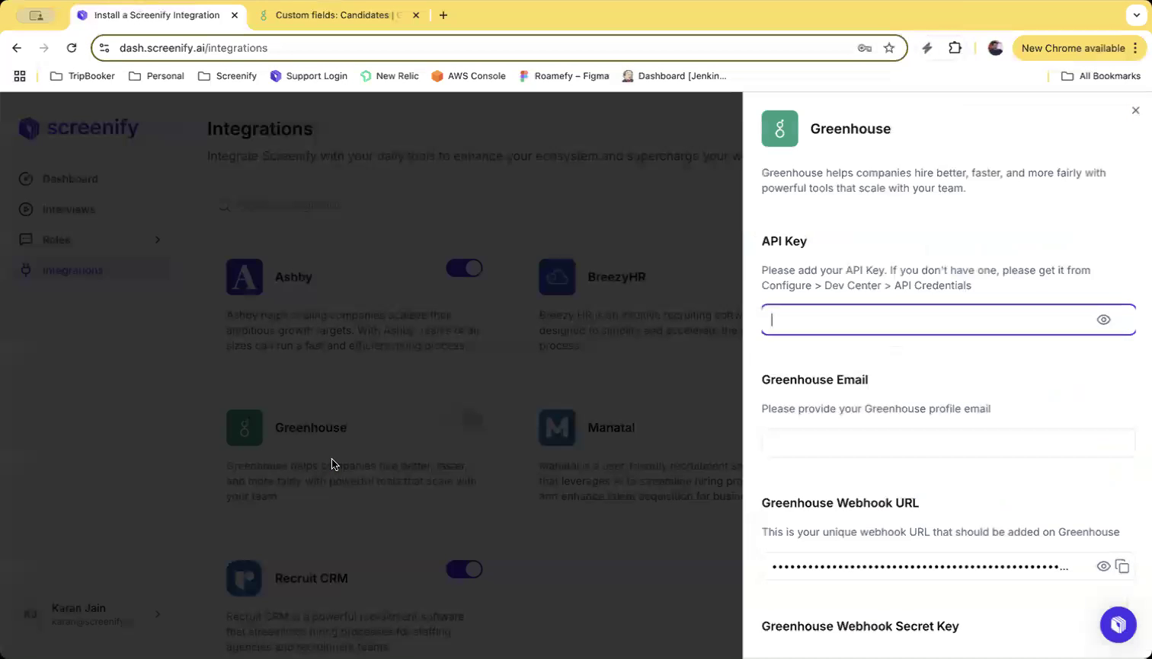Image resolution: width=1152 pixels, height=659 pixels.
Task: Open the New Relic bookmark
Action: (x=389, y=76)
